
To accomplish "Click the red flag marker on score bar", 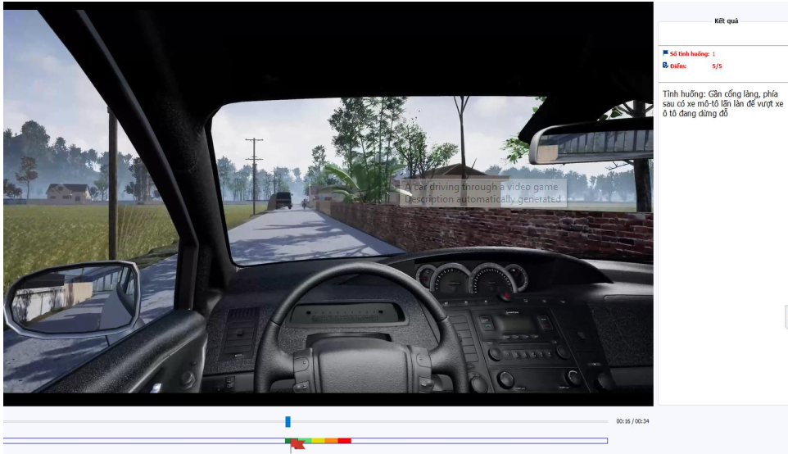I will (298, 445).
